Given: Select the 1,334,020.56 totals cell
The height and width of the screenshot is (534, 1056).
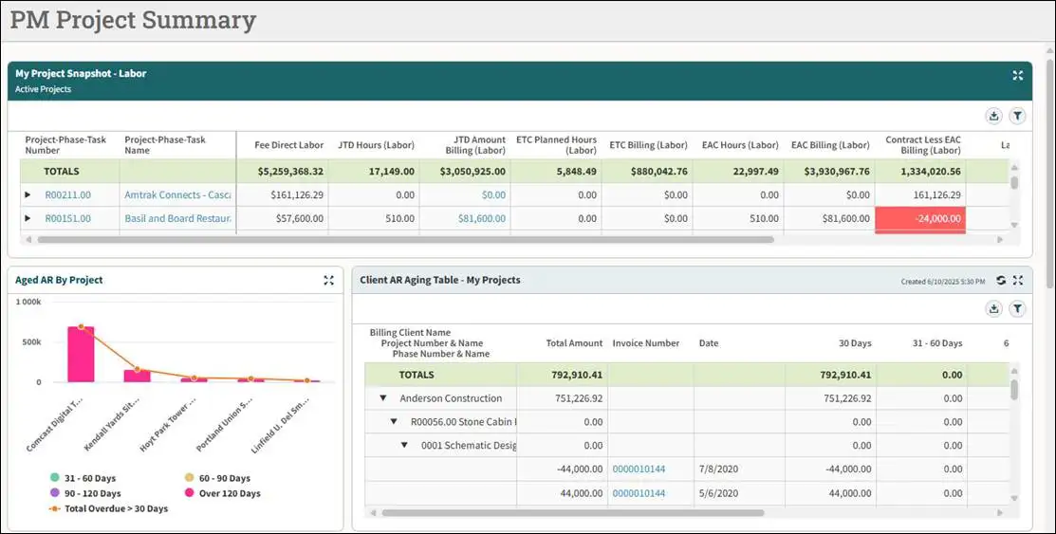Looking at the screenshot, I should 920,171.
